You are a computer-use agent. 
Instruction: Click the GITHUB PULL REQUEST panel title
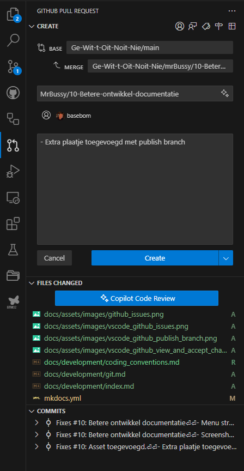coord(68,11)
